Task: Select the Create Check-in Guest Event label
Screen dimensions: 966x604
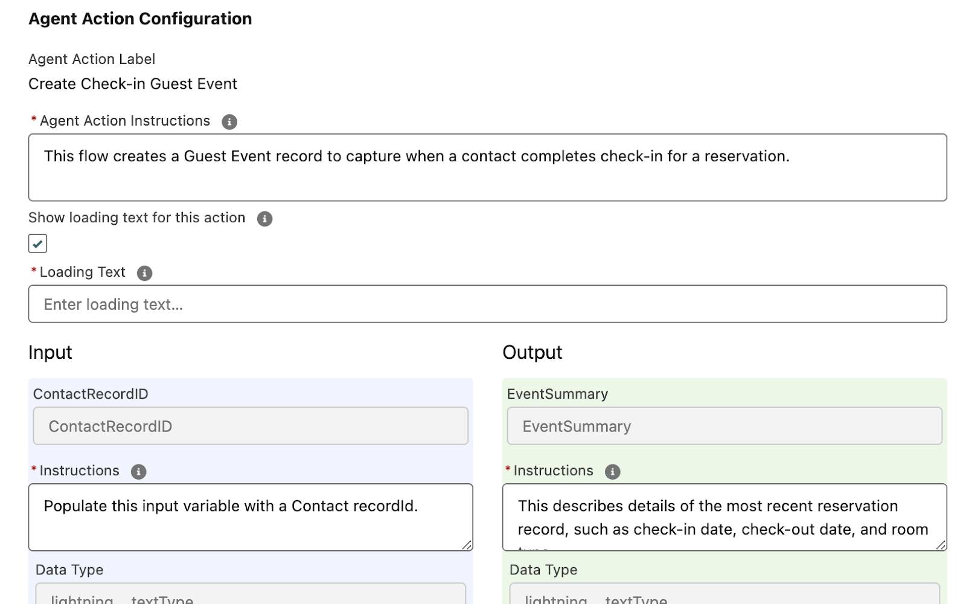Action: (x=133, y=84)
